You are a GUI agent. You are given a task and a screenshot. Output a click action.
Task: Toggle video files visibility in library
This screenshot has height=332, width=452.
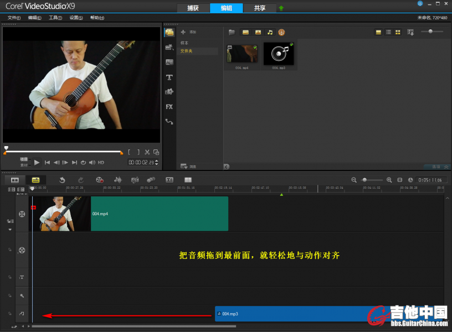[245, 33]
